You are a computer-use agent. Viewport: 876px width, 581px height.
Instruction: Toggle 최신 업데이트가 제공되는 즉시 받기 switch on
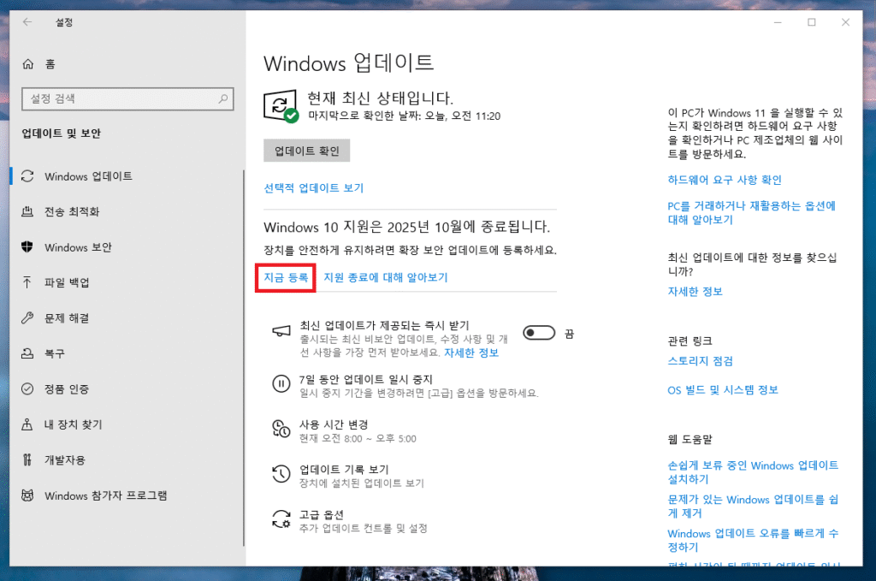pyautogui.click(x=539, y=333)
